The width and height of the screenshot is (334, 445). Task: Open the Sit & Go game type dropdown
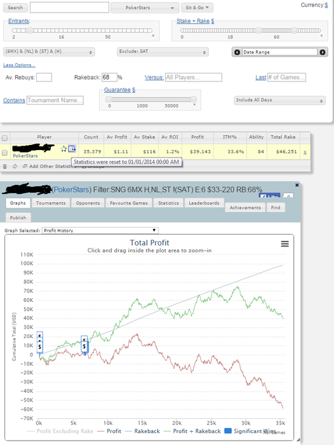[x=197, y=8]
